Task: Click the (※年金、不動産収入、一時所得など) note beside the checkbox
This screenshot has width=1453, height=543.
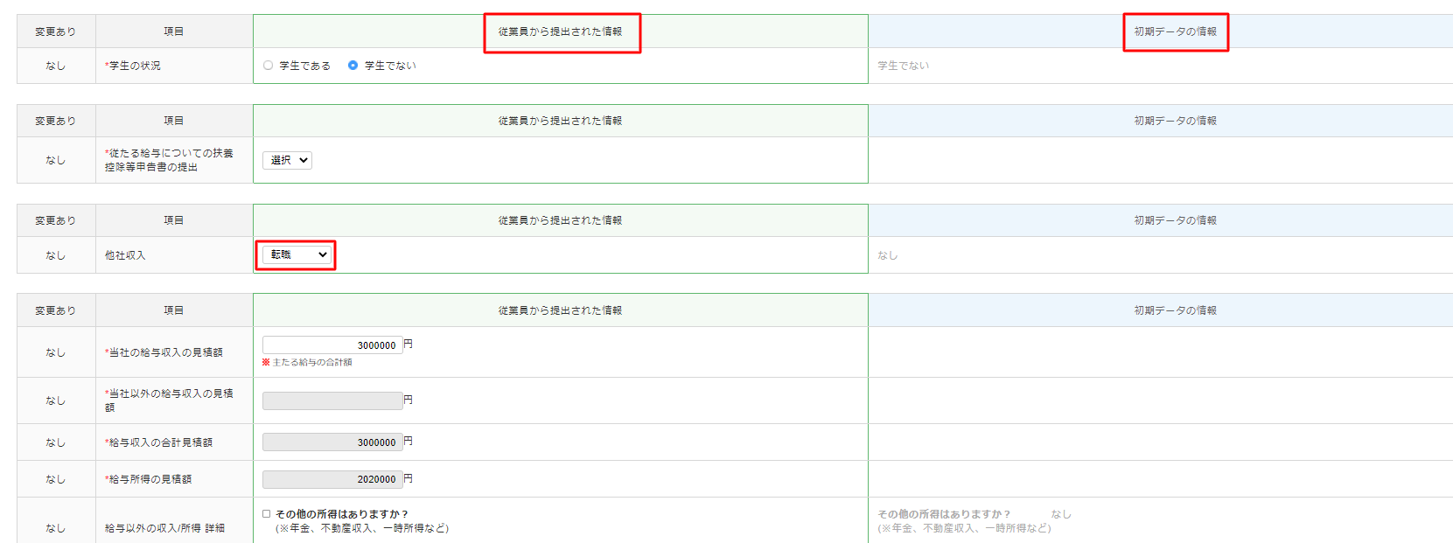Action: (362, 528)
